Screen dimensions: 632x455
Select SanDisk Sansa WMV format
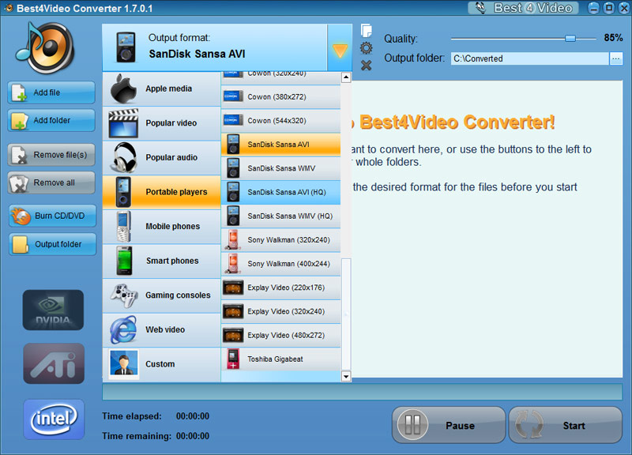point(281,168)
